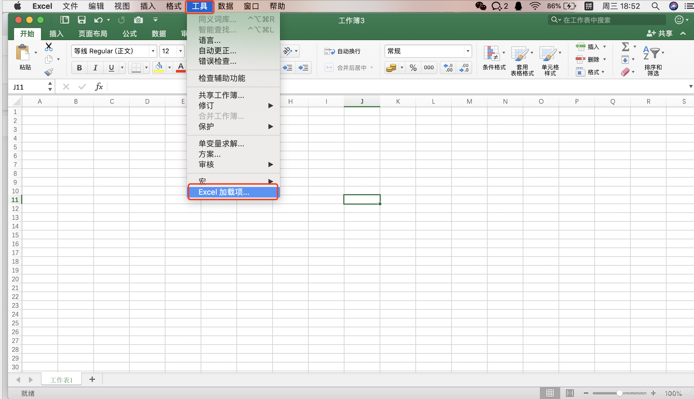Choose 共享工作簿 menu item
This screenshot has height=399, width=694.
tap(234, 95)
